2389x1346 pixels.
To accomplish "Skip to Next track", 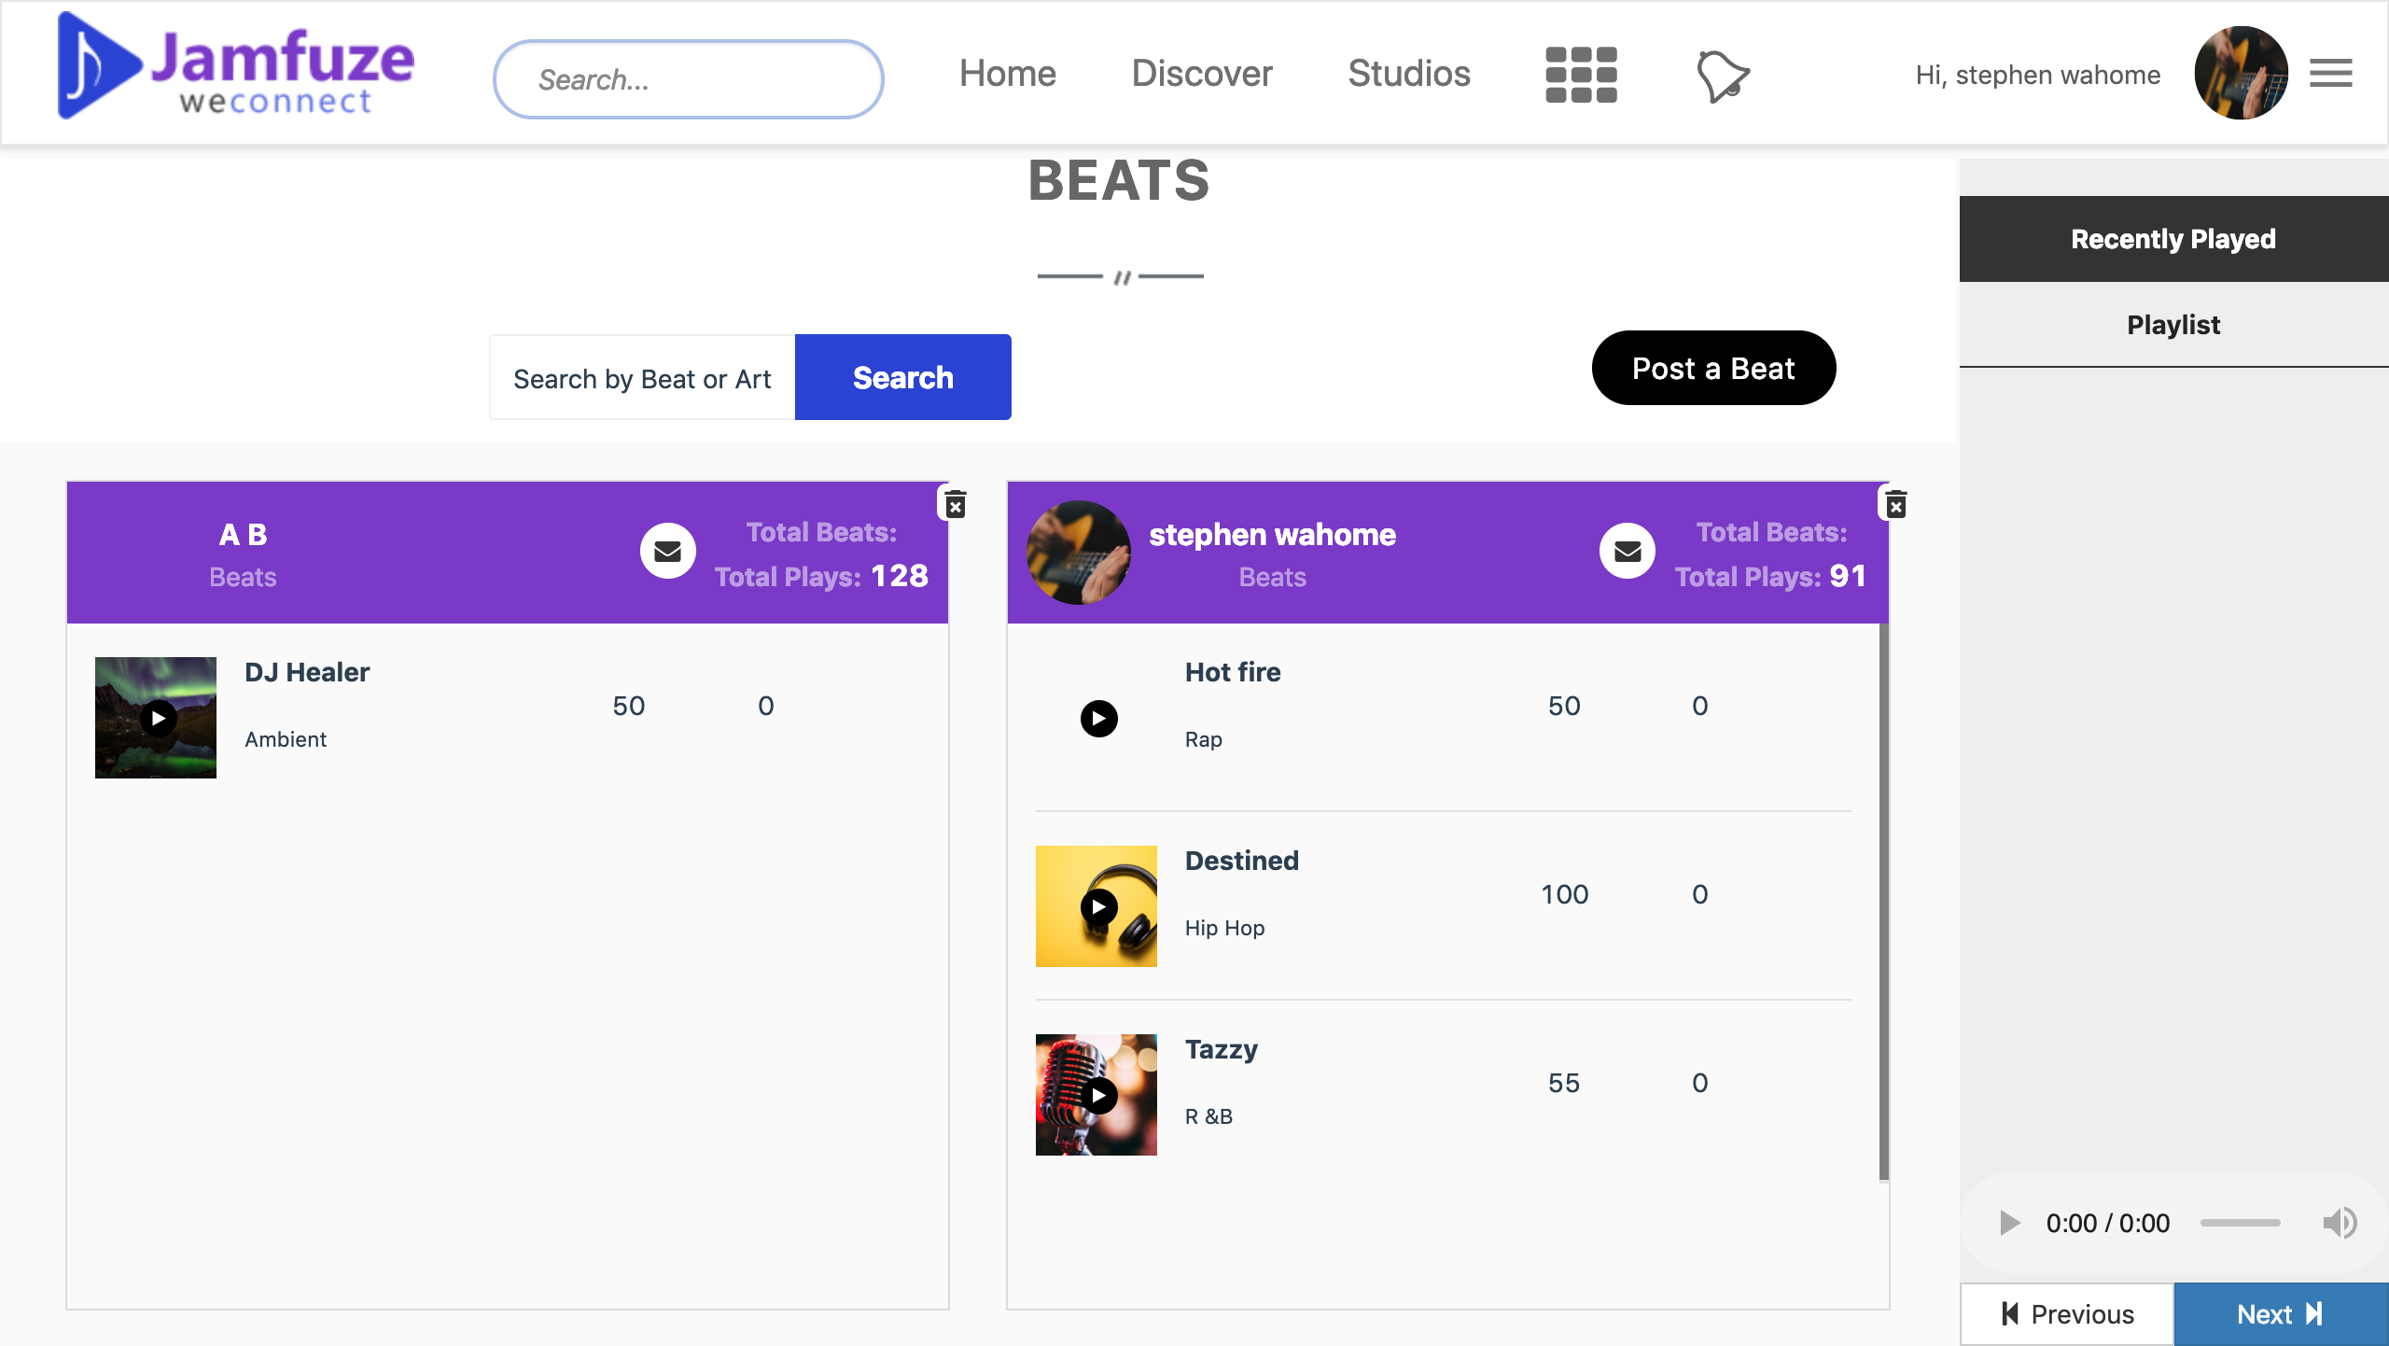I will pyautogui.click(x=2280, y=1314).
